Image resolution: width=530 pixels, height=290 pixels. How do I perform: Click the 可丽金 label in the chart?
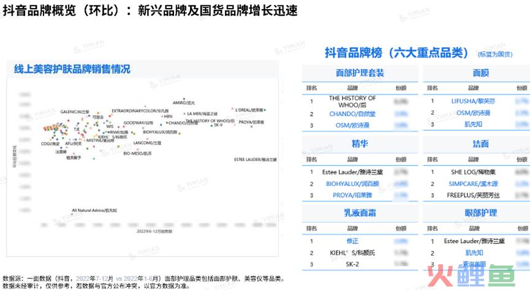point(98,117)
